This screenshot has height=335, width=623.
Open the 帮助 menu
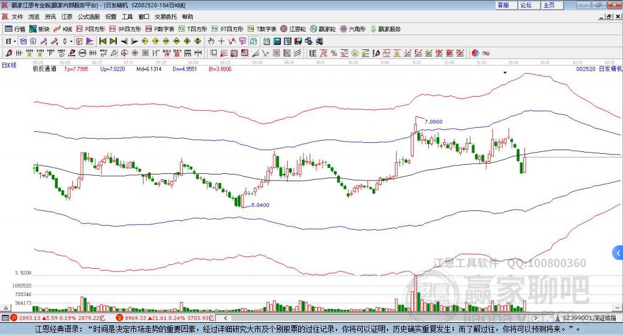click(x=187, y=16)
